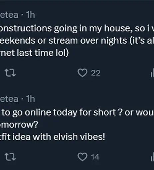Screen dimensions: 154x170
Task: Click the word 'house' in first tweet
Action: tap(118, 28)
